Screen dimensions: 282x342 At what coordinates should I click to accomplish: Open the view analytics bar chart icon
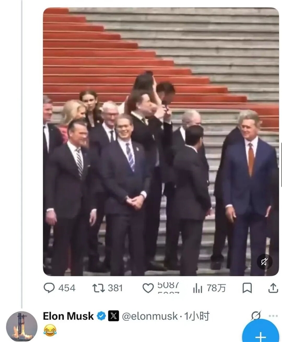(x=198, y=288)
